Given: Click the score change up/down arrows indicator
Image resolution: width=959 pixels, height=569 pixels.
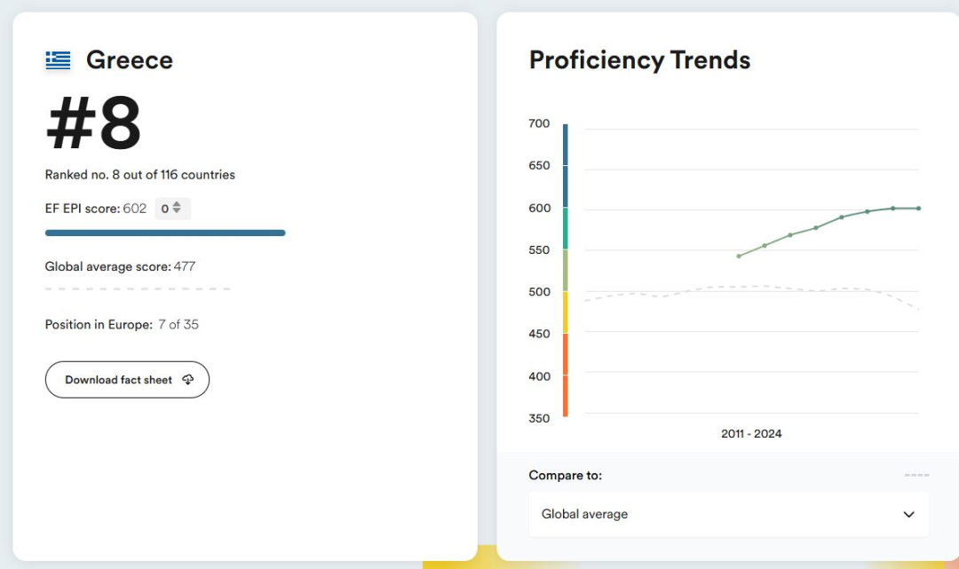Looking at the screenshot, I should click(177, 208).
